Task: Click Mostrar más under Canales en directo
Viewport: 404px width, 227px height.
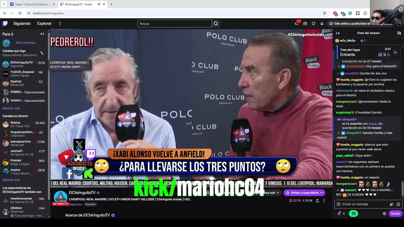Action: [11, 180]
